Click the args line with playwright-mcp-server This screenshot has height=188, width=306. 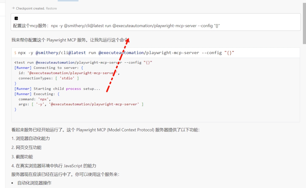[x=81, y=104]
